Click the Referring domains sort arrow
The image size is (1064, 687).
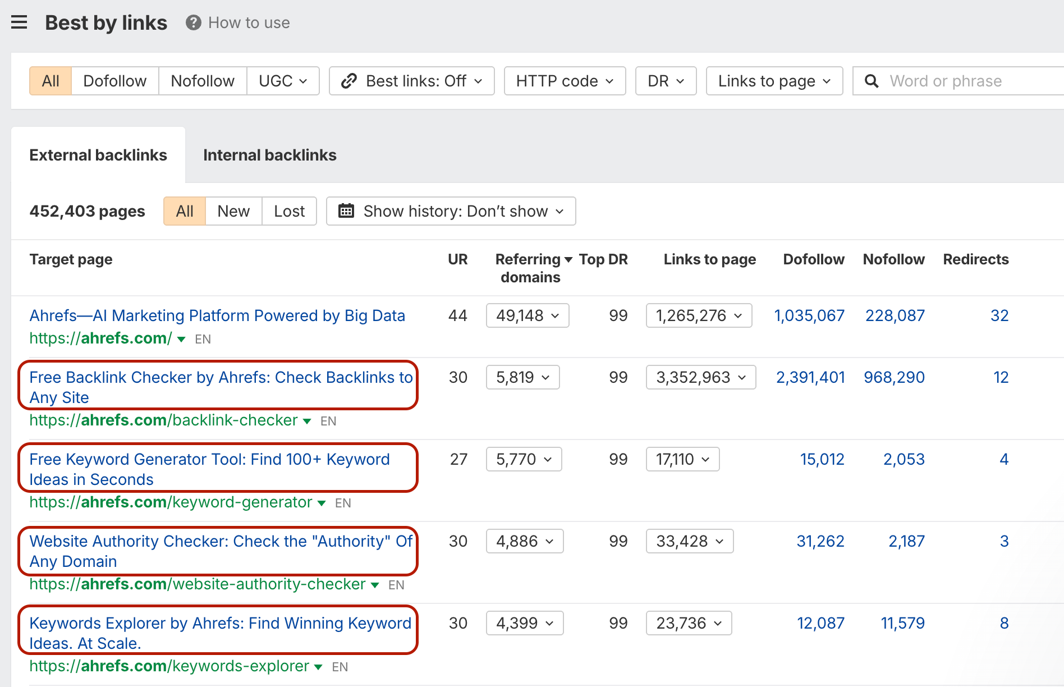tap(568, 259)
